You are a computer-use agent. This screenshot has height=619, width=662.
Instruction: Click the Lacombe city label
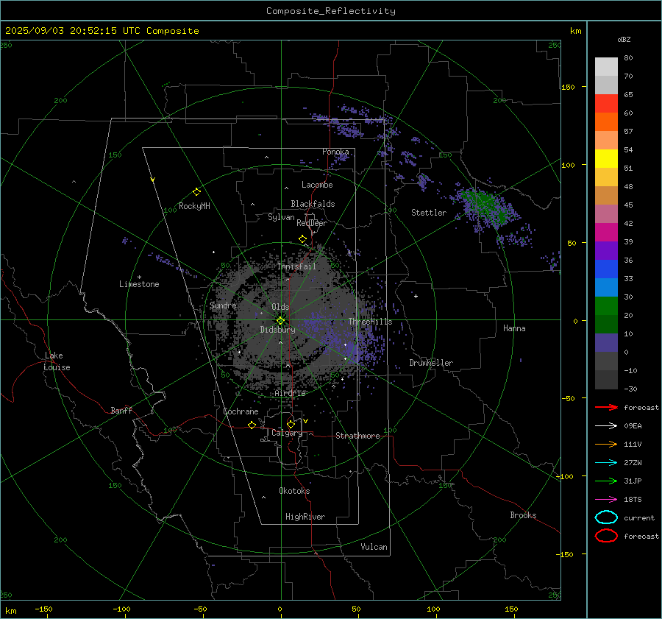[317, 185]
